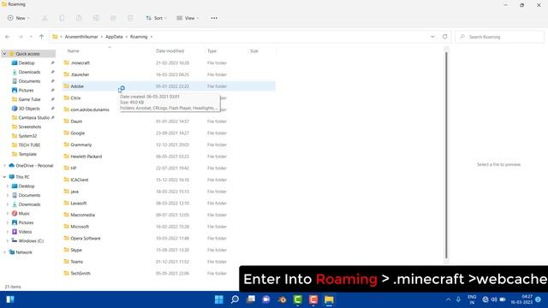This screenshot has width=548, height=308.
Task: Open the Teams Chat taskbar icon
Action: [x=266, y=299]
